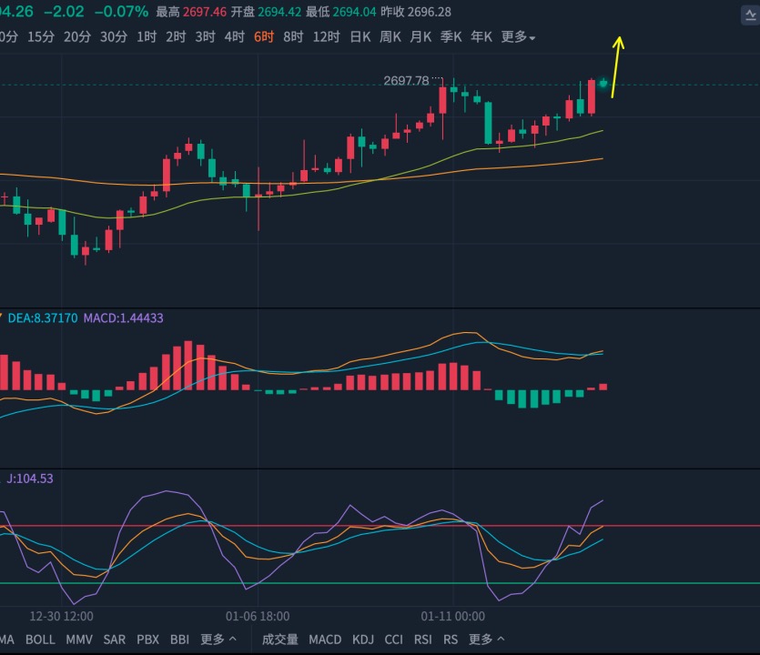Screen dimensions: 760x655
Task: Show the 周K weekly chart
Action: coord(390,36)
